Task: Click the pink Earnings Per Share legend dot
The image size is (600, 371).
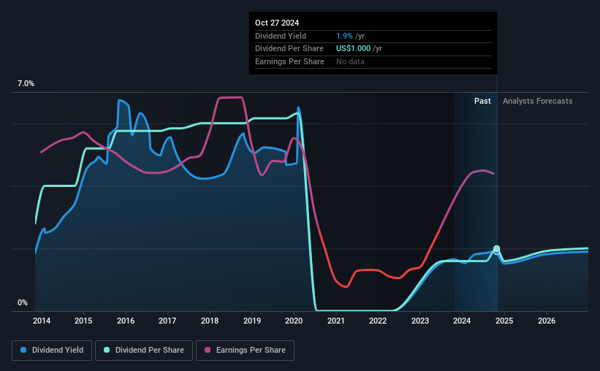Action: tap(208, 350)
